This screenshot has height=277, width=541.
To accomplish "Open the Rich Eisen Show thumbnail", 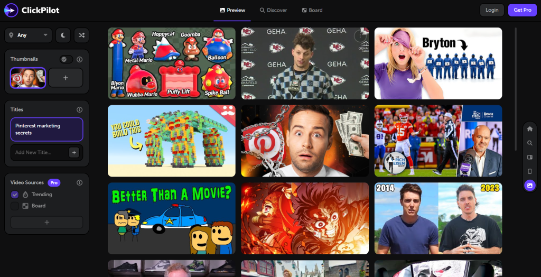I will pyautogui.click(x=438, y=141).
